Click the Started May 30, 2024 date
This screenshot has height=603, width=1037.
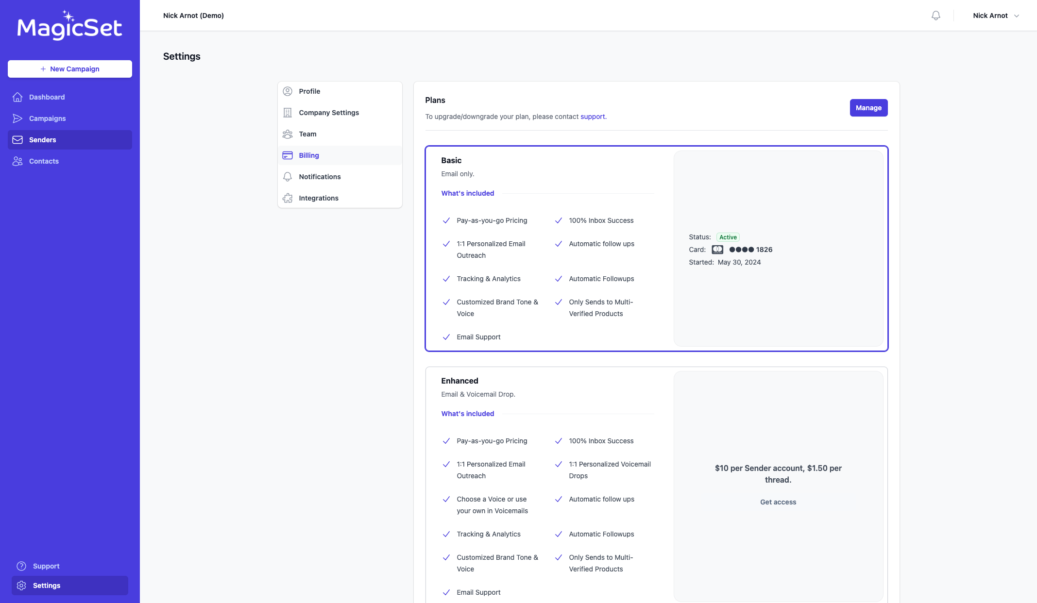tap(739, 262)
